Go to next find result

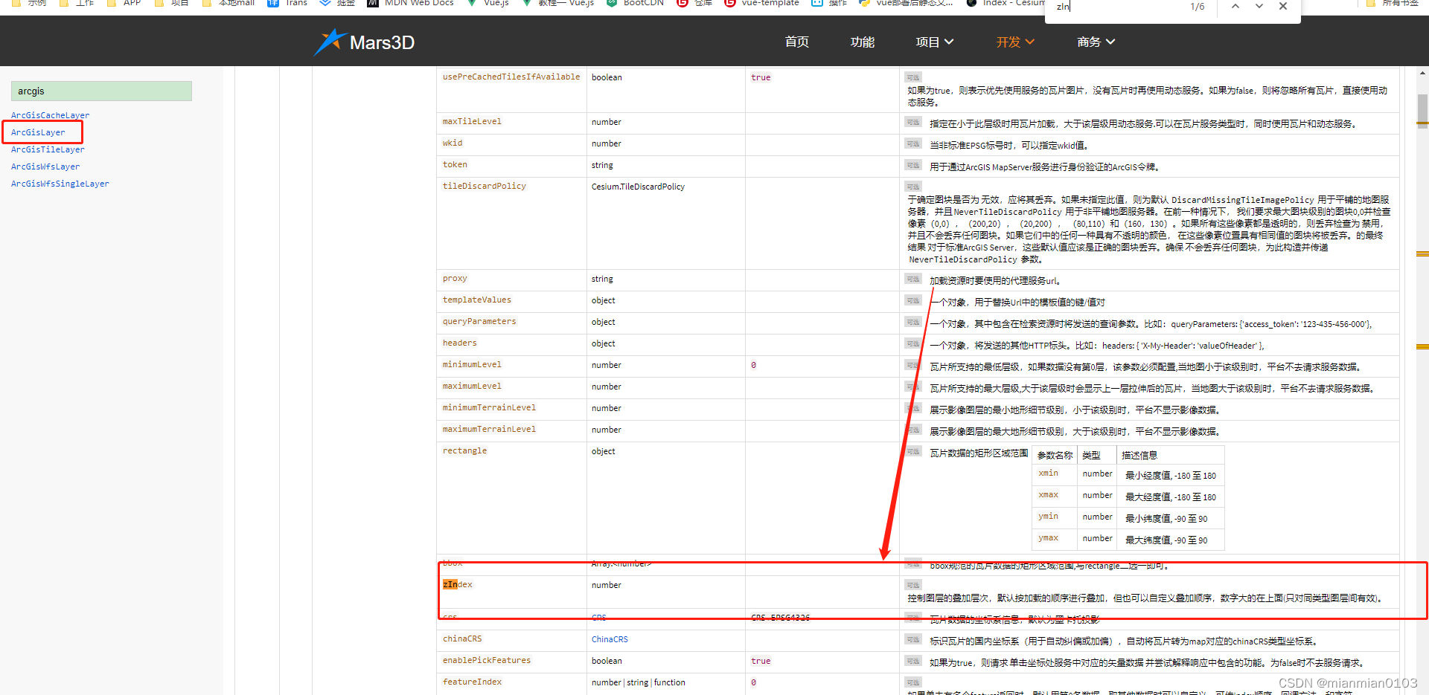[1259, 6]
